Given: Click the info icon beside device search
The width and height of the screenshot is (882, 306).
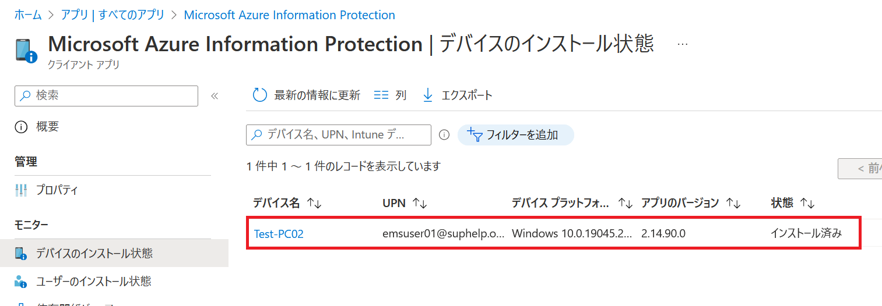Looking at the screenshot, I should 444,135.
